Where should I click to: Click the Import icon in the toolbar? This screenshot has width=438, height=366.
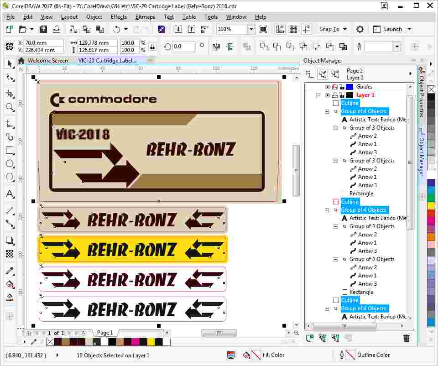click(178, 29)
